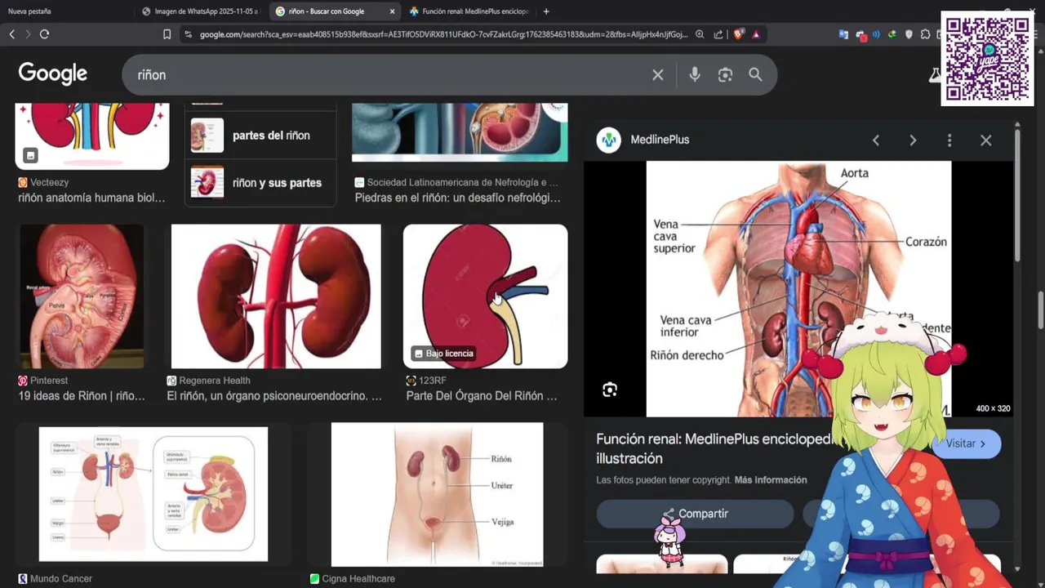Open the extensions puzzle icon
Screen dimensions: 1045x588
pos(925,34)
